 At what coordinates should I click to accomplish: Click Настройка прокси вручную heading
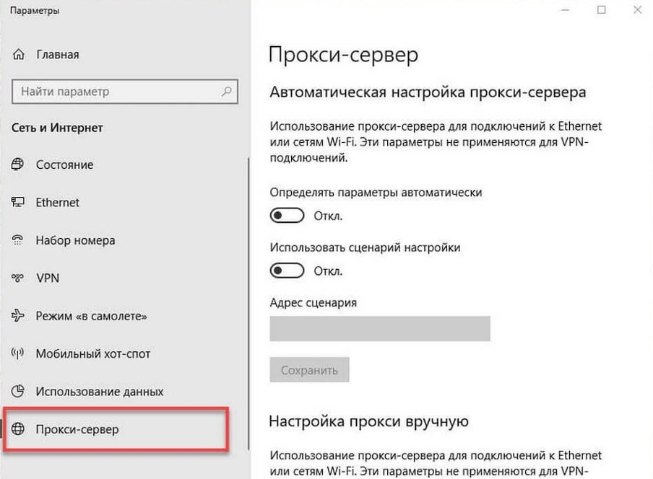(x=368, y=421)
